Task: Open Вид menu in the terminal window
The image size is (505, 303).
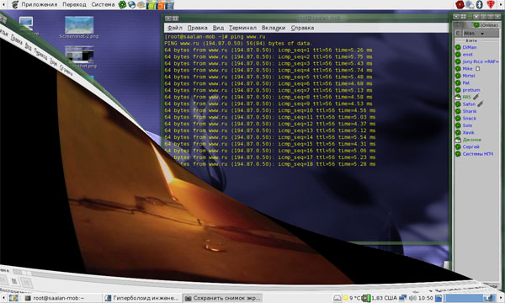Action: (x=218, y=28)
